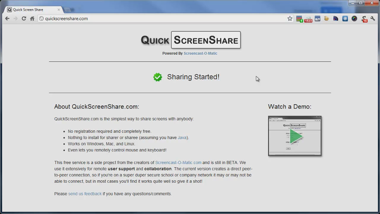Click the arrows extension with badge 16

[364, 19]
